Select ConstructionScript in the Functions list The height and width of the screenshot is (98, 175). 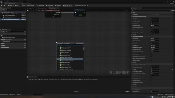(x=6, y=42)
